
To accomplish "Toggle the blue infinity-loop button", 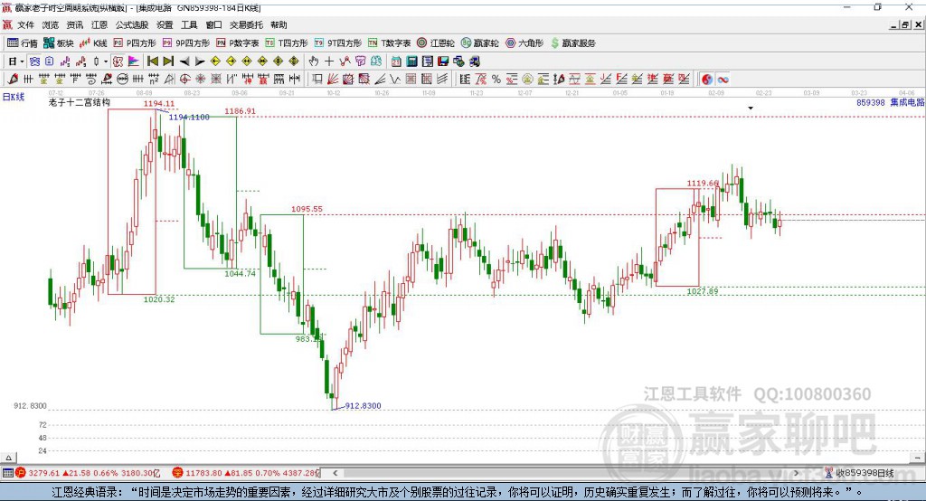I will point(723,80).
